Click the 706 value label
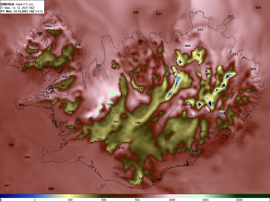The width and height of the screenshot is (270, 202). tap(195, 151)
